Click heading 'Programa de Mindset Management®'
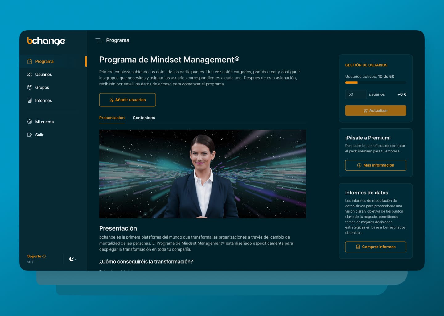The image size is (444, 316). point(169,60)
